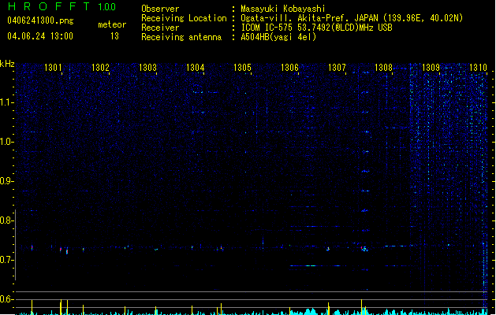Click the date stamp 04.06.24 13:00
Image resolution: width=496 pixels, height=315 pixels.
click(x=40, y=36)
